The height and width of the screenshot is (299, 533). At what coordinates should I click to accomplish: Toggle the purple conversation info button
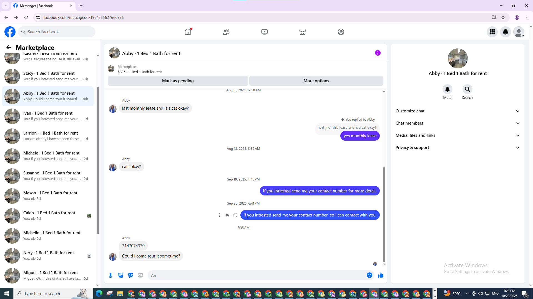[378, 53]
